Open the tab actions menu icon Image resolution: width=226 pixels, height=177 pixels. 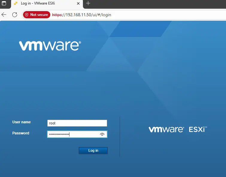[x=4, y=3]
